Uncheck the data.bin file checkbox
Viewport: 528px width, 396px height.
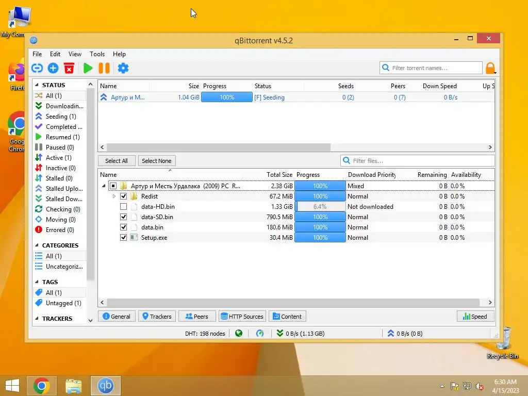(124, 227)
